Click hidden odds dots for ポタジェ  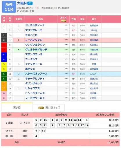coord(66,69)
